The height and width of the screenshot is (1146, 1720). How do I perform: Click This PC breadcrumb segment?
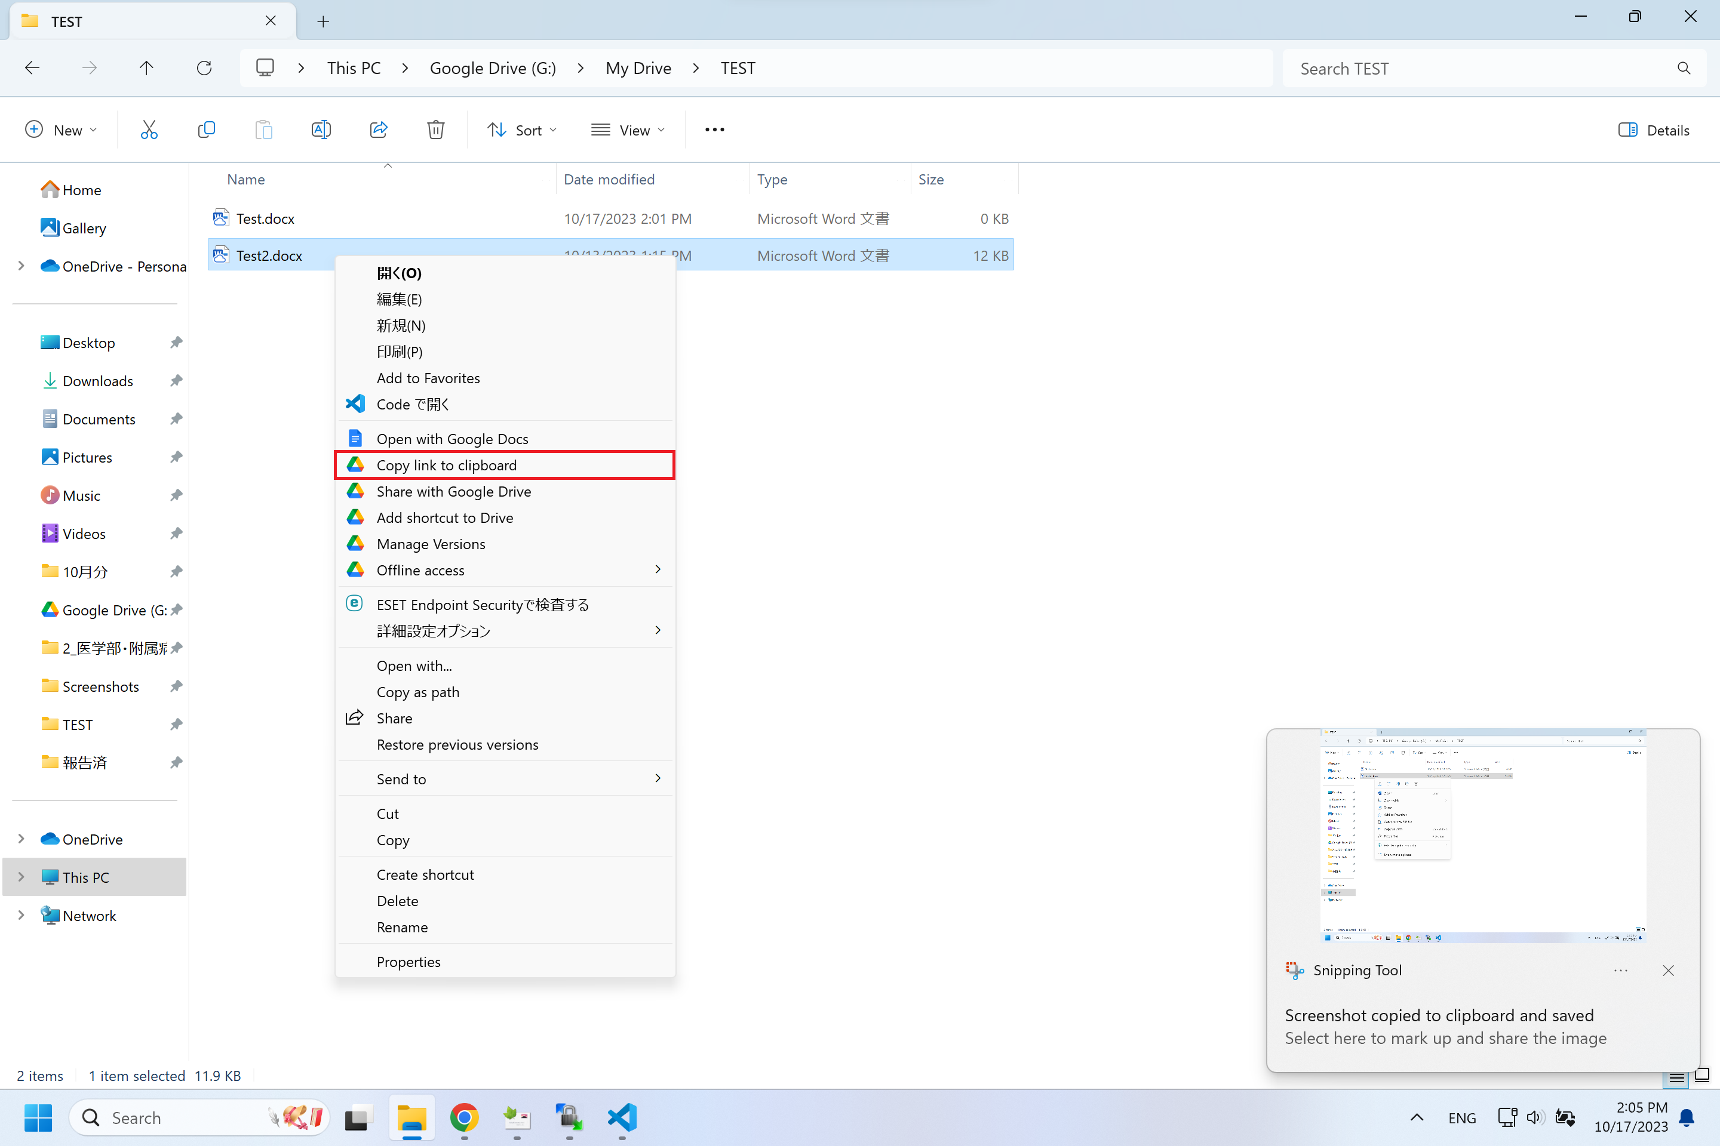click(x=354, y=68)
